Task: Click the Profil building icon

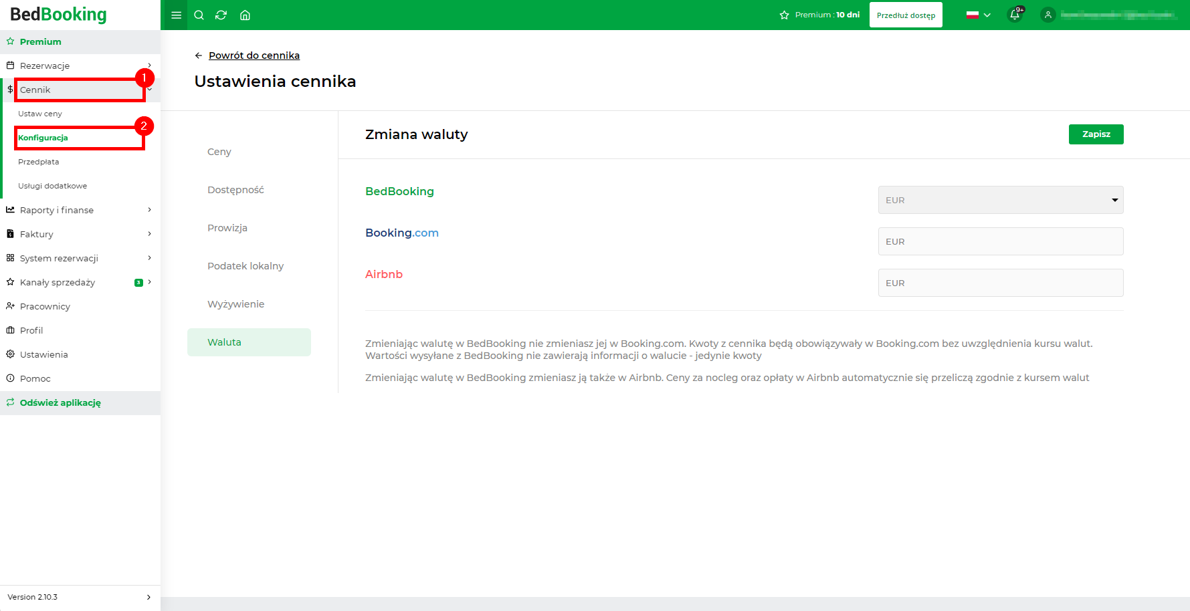Action: click(10, 330)
